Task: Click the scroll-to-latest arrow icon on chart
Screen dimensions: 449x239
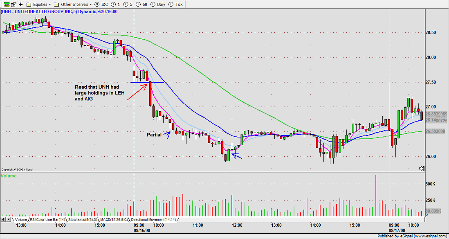Action: point(422,169)
